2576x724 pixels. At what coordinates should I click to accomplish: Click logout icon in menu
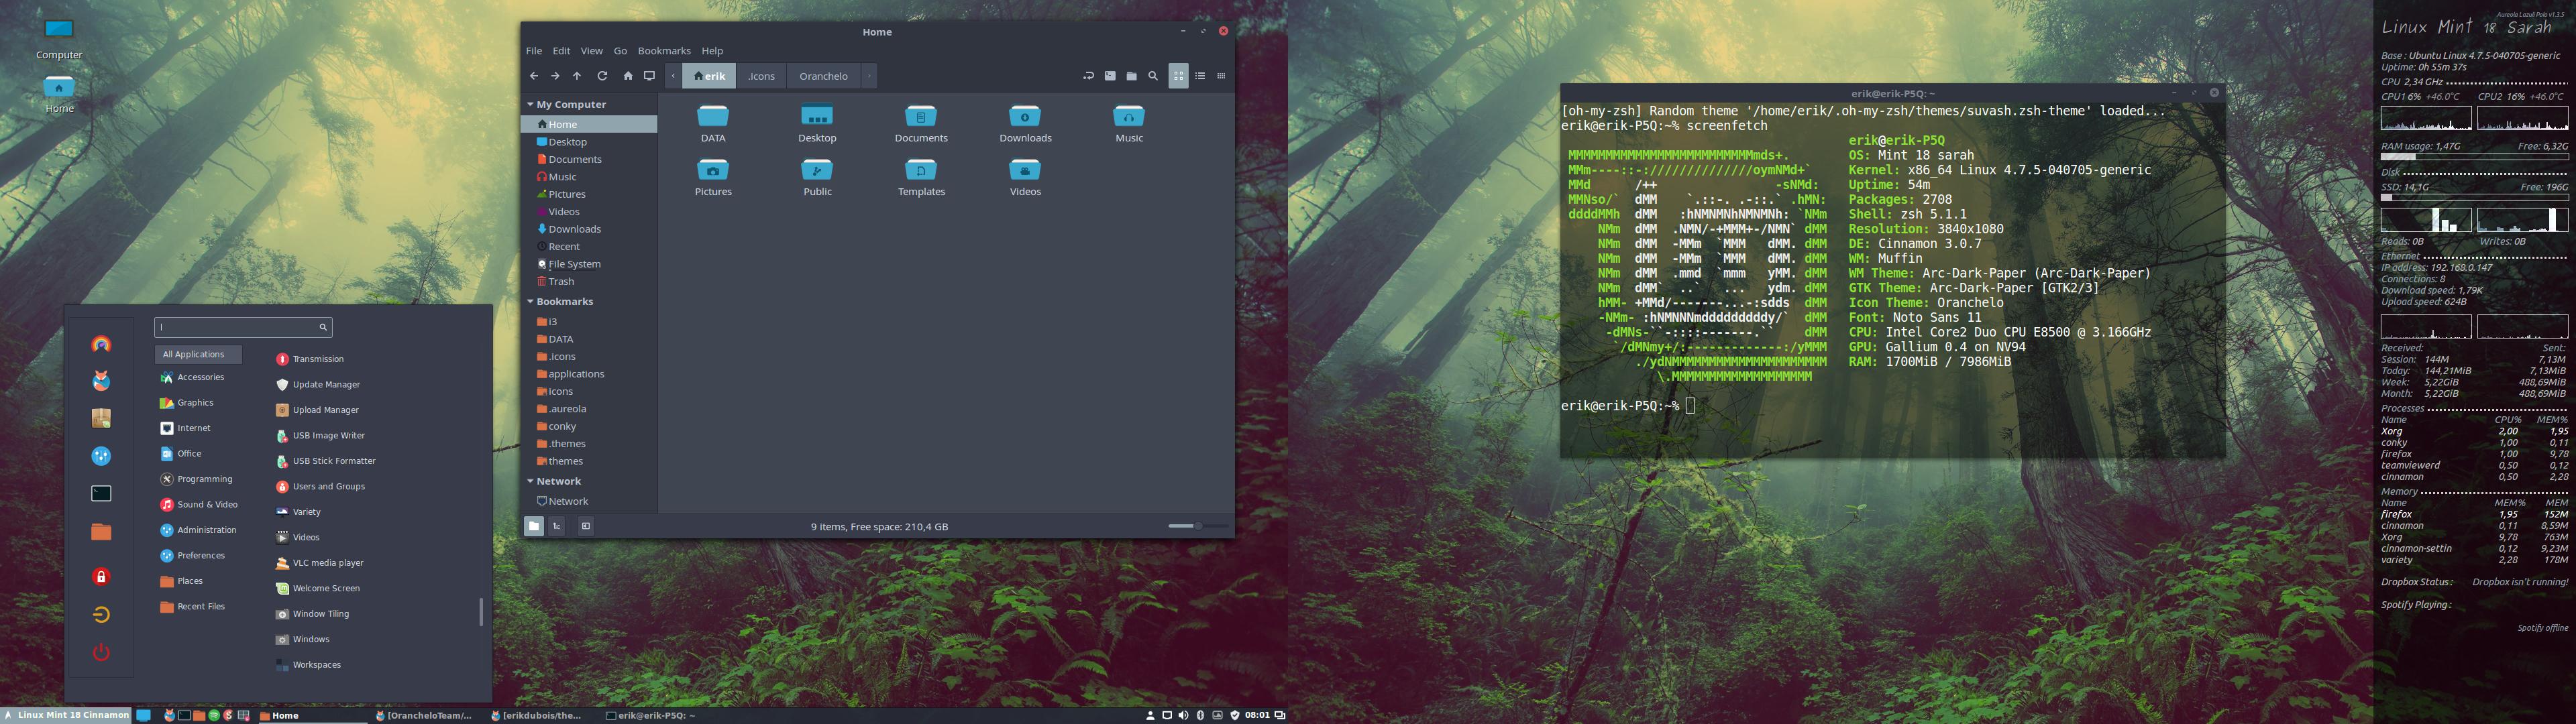click(101, 615)
